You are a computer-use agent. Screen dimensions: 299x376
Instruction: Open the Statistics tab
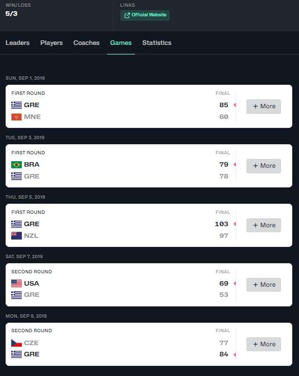[x=157, y=43]
